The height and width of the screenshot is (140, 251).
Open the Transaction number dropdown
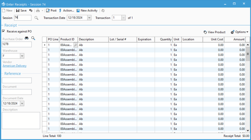(x=123, y=18)
